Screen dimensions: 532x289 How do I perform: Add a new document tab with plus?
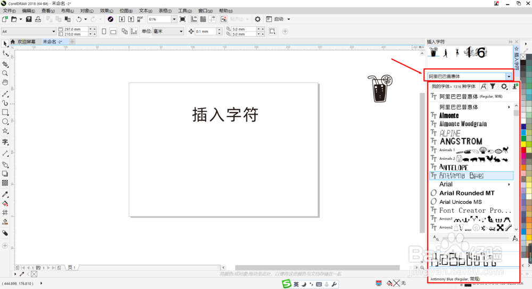point(72,42)
